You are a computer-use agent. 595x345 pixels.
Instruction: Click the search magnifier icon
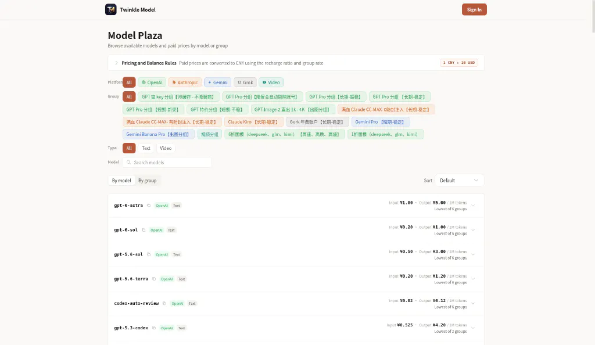click(128, 162)
